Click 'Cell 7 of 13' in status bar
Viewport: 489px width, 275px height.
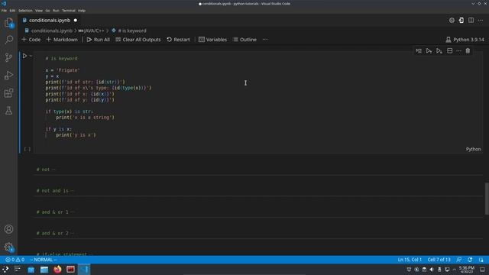[439, 260]
